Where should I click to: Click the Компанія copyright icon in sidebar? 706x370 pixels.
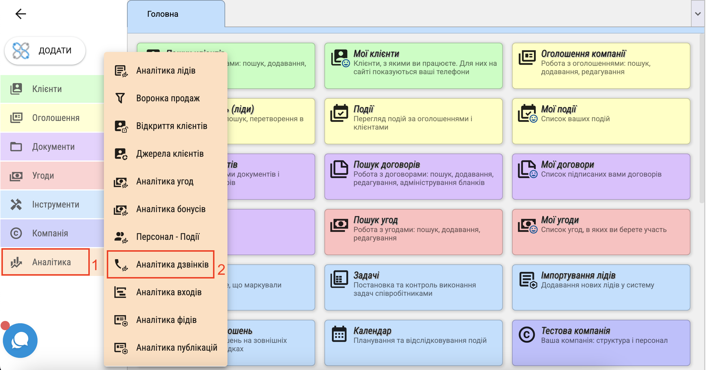[x=16, y=233]
